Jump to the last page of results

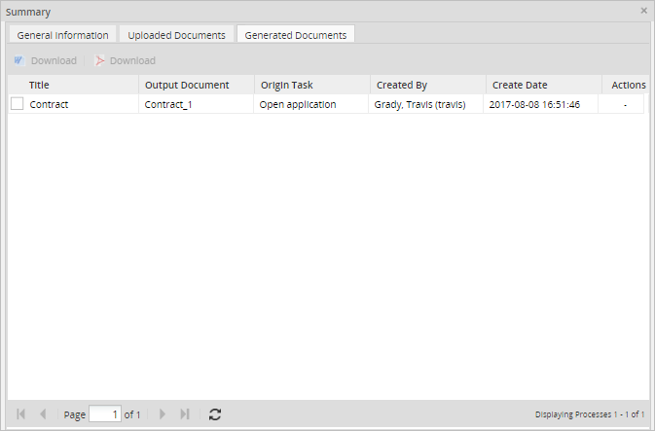185,414
